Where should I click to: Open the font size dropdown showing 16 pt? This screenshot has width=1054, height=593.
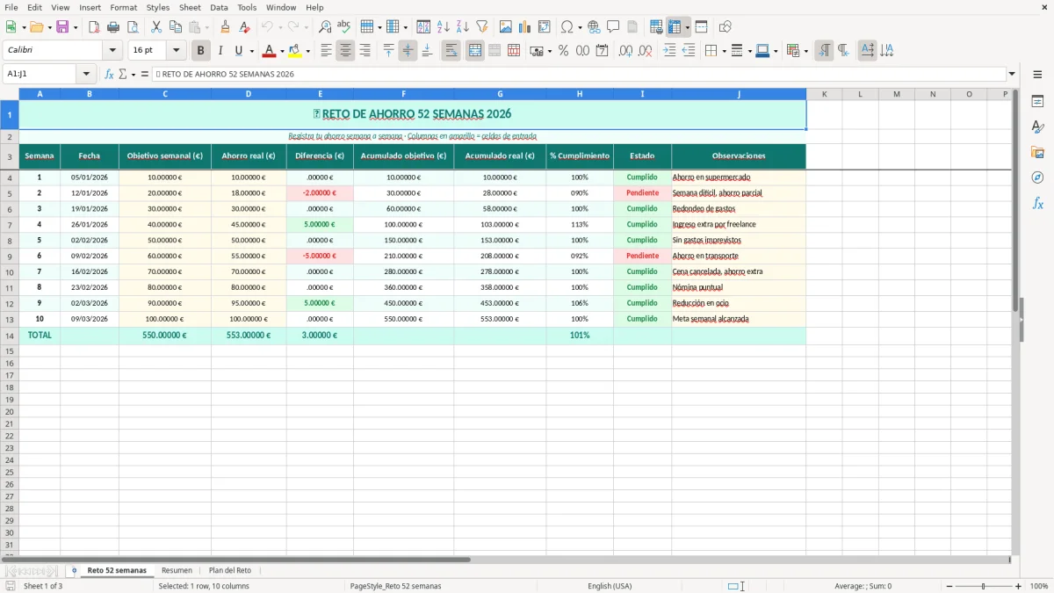pyautogui.click(x=176, y=51)
